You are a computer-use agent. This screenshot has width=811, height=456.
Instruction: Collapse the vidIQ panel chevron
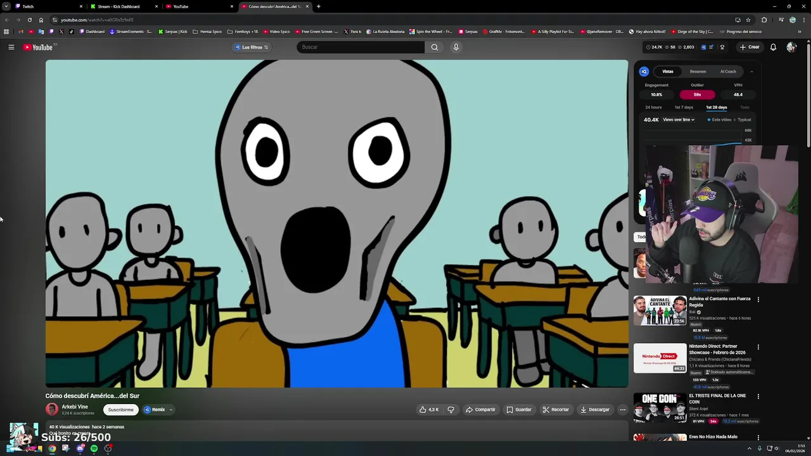click(752, 72)
